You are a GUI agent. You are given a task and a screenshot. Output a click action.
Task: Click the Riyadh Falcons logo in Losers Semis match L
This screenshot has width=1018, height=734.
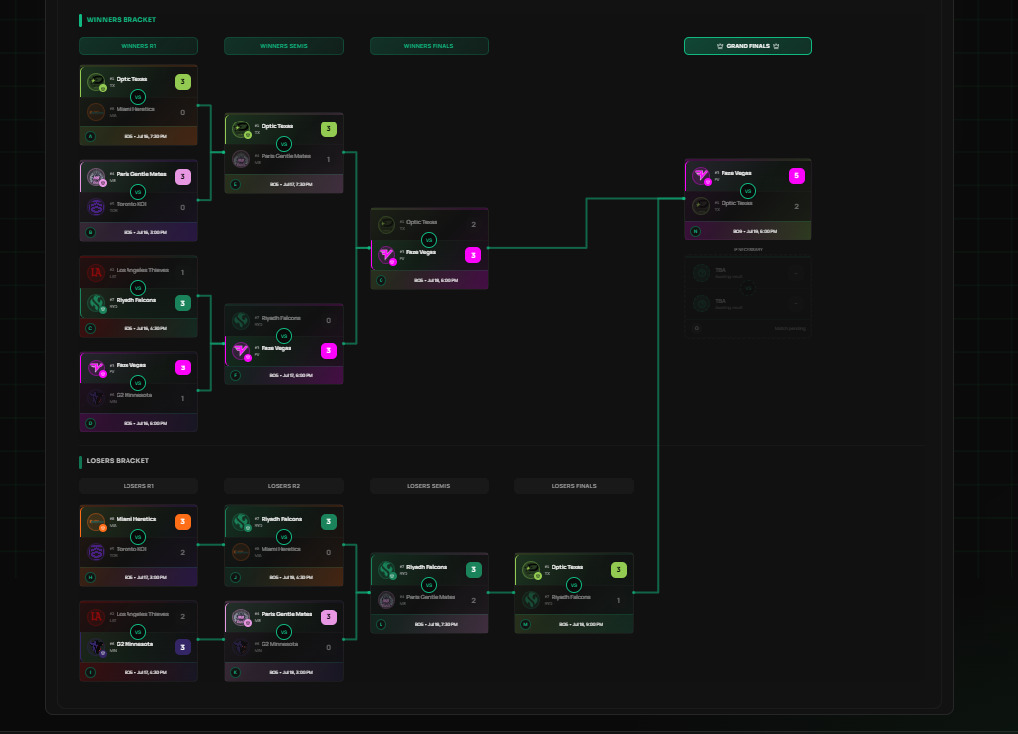pyautogui.click(x=386, y=570)
